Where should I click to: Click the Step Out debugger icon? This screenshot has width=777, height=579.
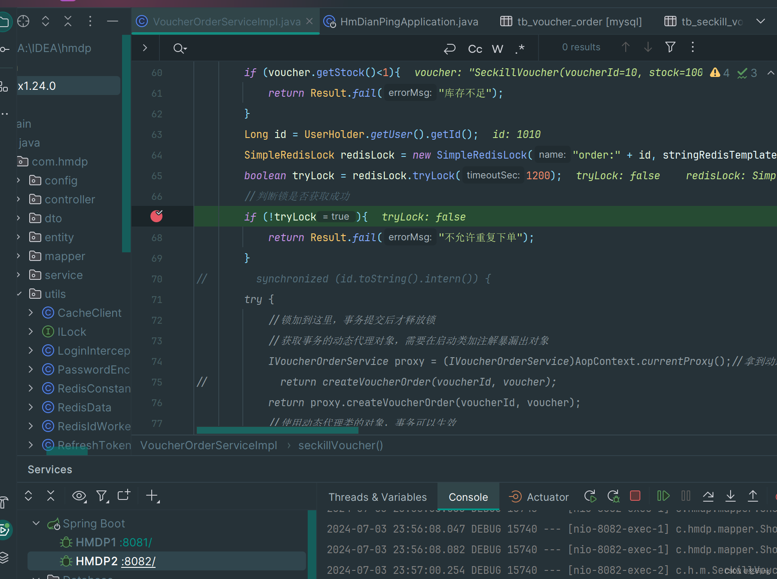point(753,496)
